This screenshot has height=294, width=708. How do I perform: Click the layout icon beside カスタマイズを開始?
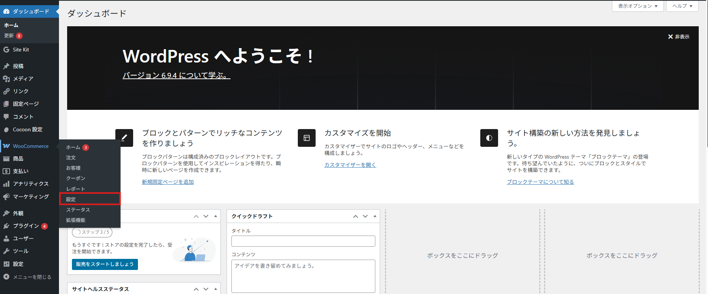click(x=307, y=138)
